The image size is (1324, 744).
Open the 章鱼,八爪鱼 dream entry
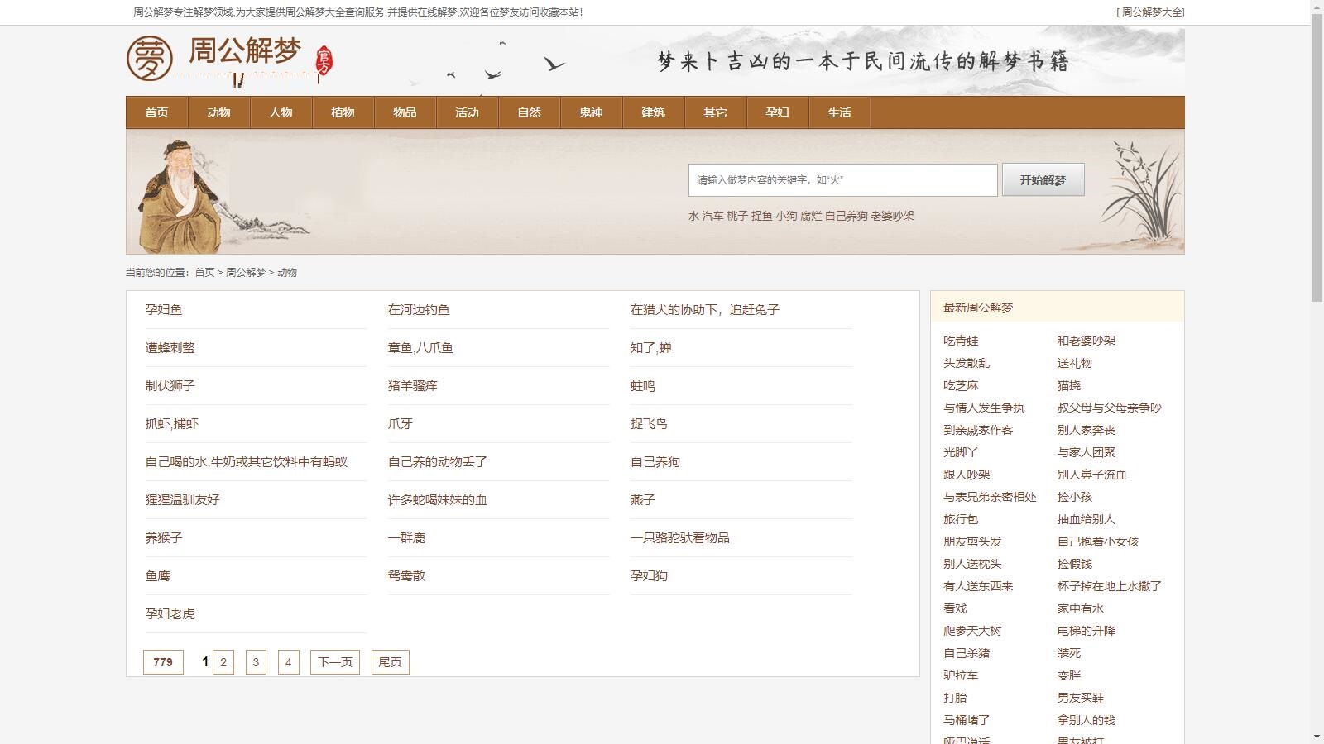(420, 347)
